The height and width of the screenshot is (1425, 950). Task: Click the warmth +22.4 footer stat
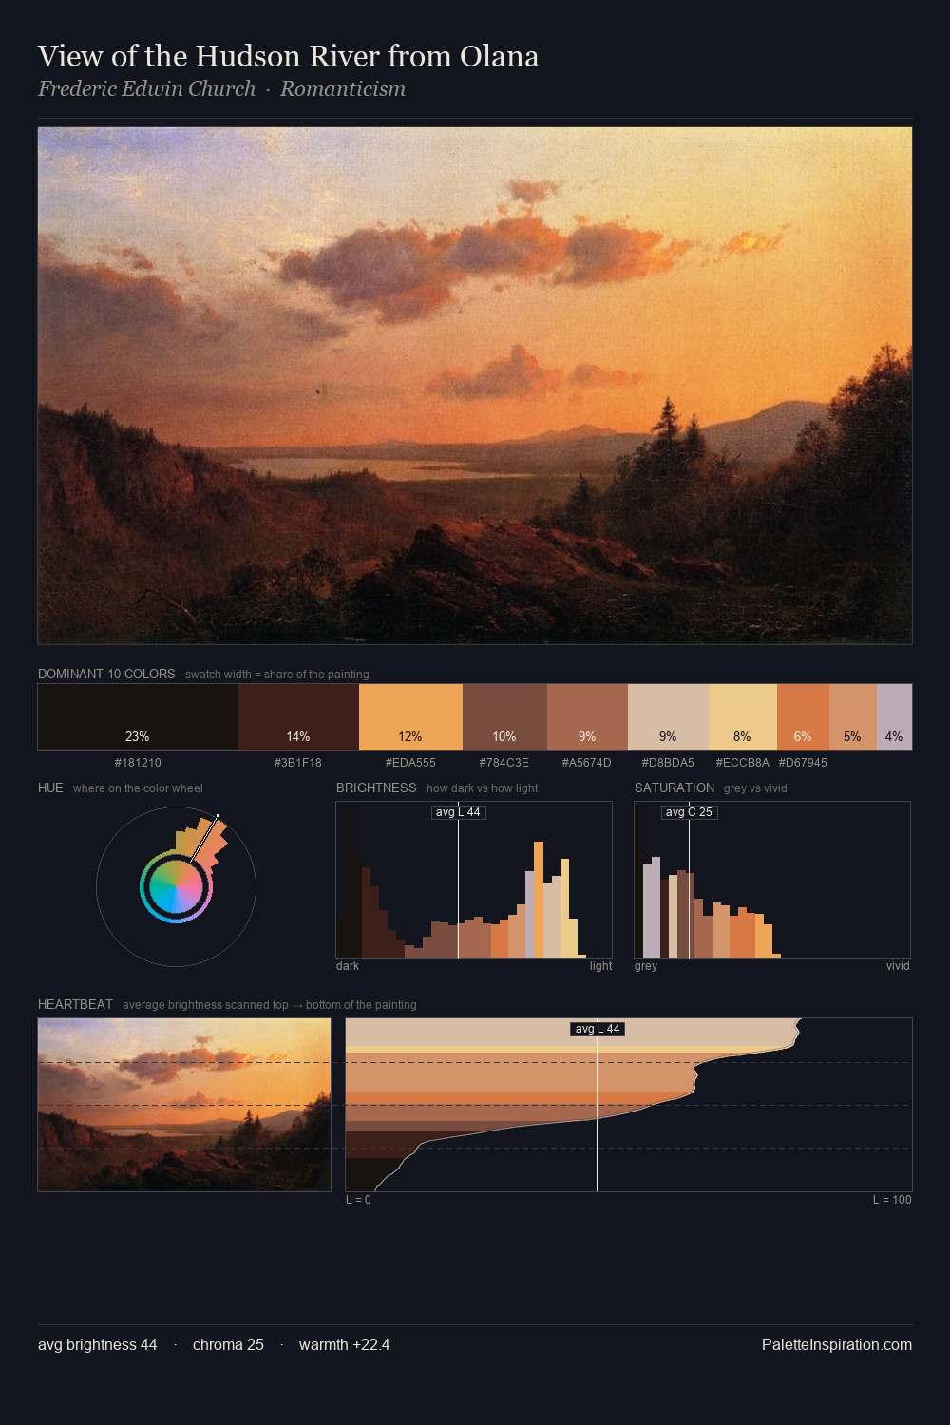click(345, 1344)
